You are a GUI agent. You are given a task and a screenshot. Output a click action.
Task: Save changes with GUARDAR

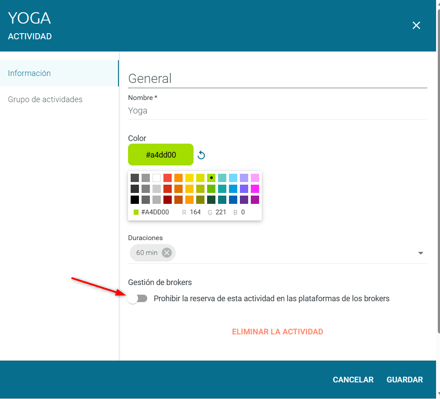tap(405, 380)
